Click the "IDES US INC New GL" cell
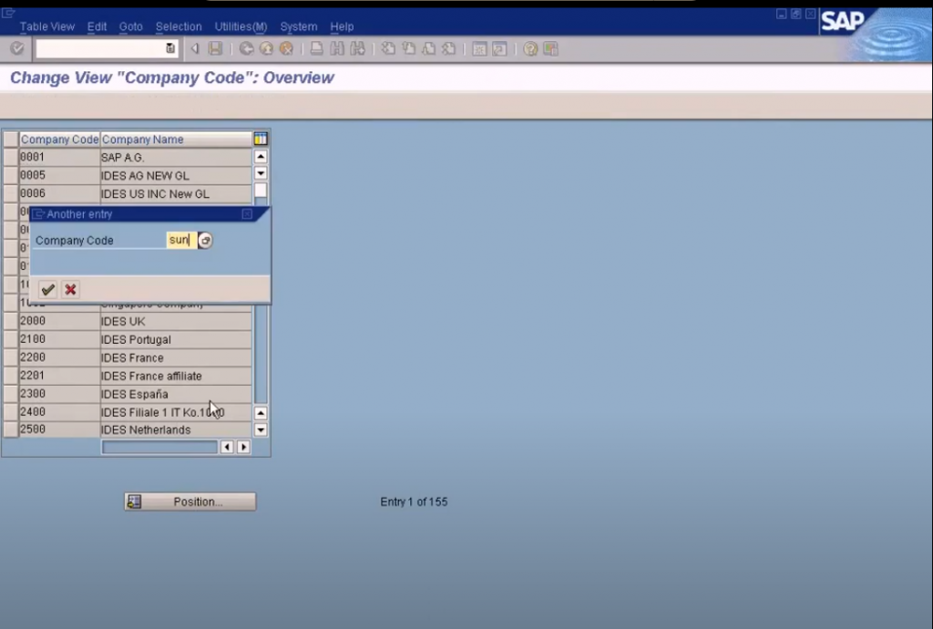933x629 pixels. [x=176, y=193]
